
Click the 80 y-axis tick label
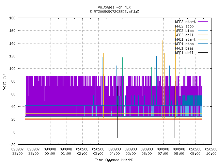13,81
